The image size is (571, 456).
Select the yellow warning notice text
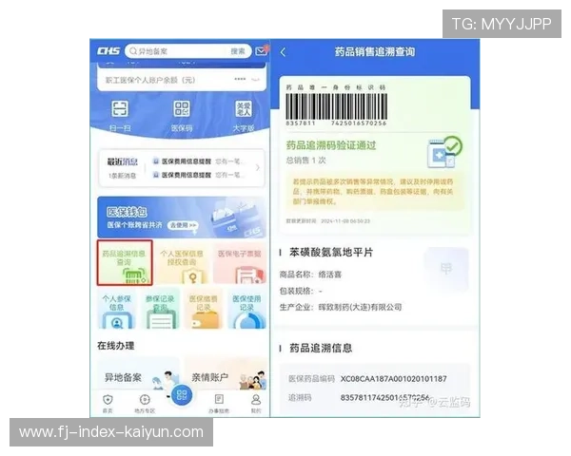[373, 191]
